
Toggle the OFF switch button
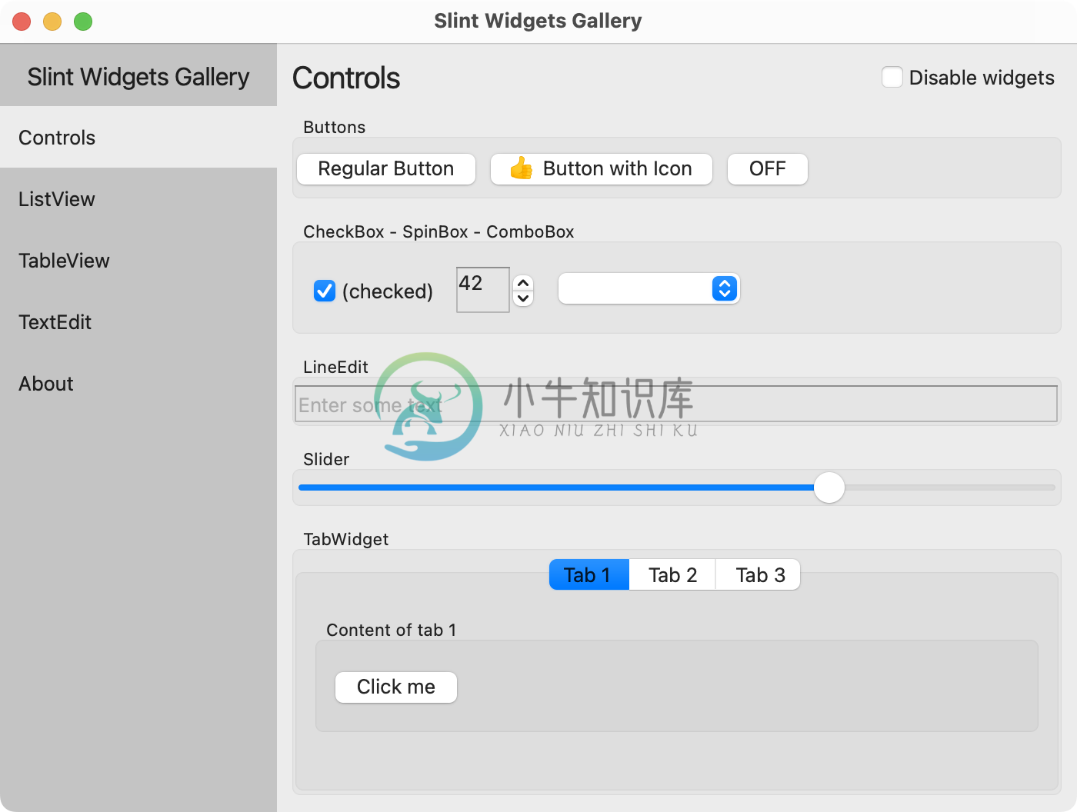767,168
